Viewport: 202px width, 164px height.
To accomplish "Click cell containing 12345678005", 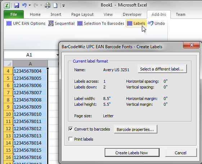I will click(30, 78).
